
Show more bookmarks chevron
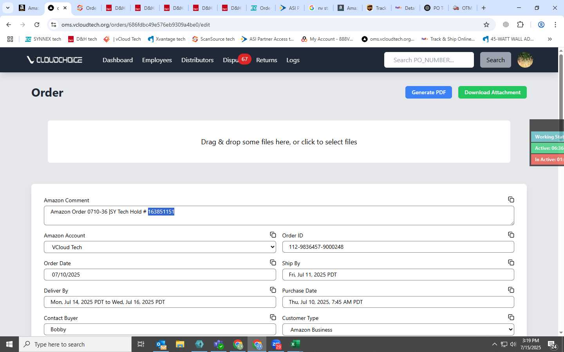point(550,39)
